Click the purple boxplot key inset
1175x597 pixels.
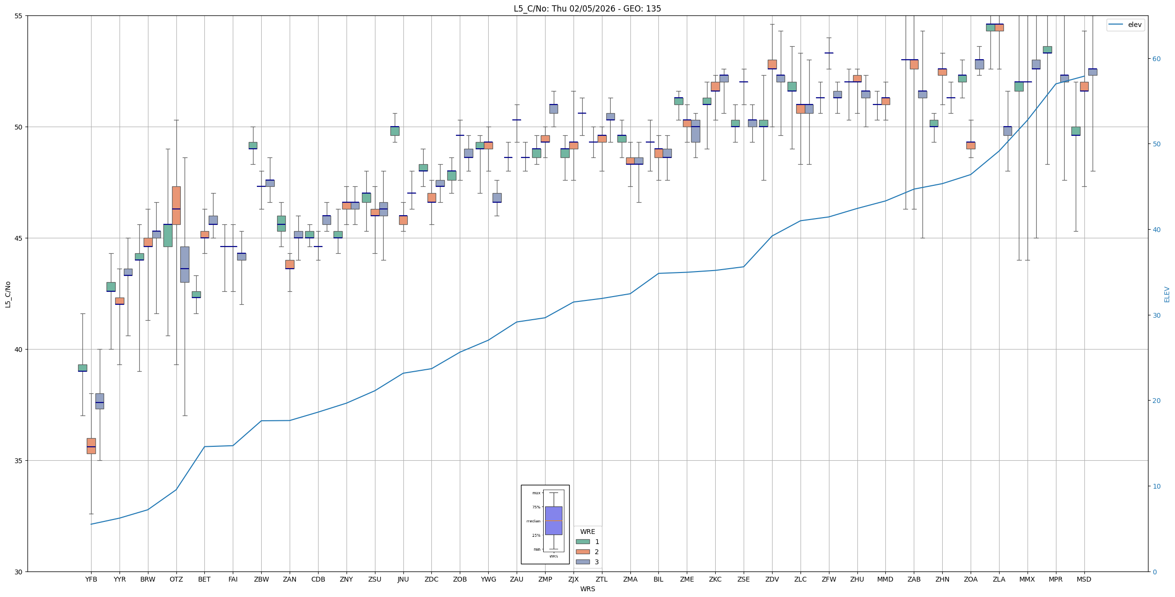pyautogui.click(x=553, y=520)
